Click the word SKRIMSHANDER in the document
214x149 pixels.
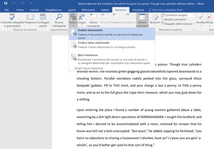click(x=152, y=117)
